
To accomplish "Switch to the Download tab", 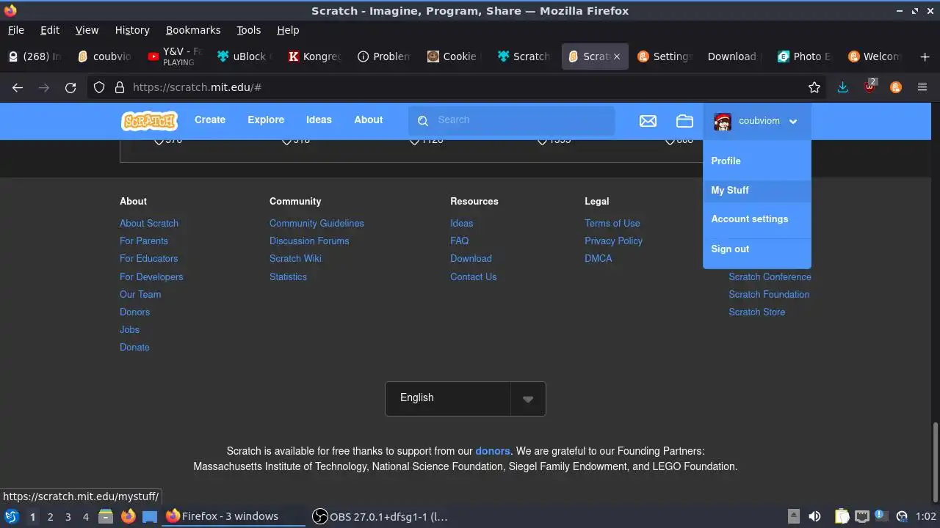I will [734, 56].
